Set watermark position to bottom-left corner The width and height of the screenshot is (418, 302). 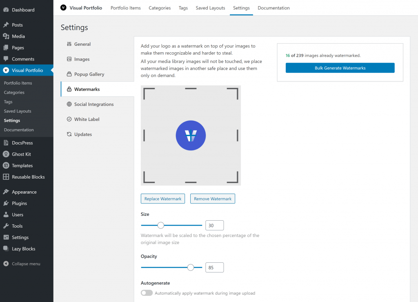point(149,177)
